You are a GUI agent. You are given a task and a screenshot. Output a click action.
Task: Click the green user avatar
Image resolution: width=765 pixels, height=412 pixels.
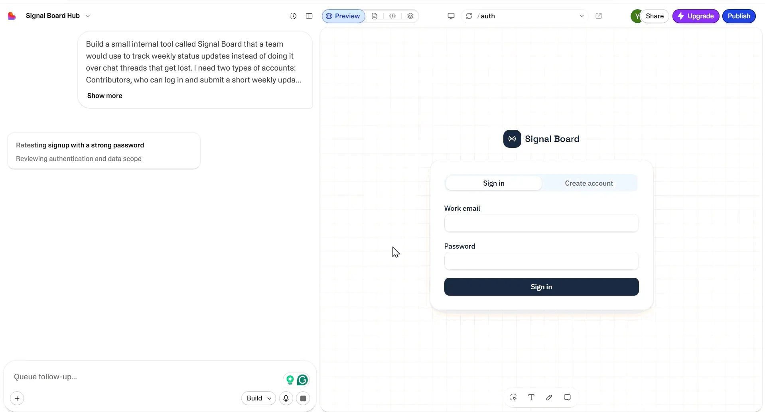click(636, 16)
